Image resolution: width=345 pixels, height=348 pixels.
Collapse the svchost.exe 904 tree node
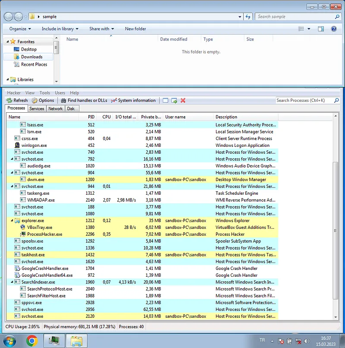pos(12,173)
